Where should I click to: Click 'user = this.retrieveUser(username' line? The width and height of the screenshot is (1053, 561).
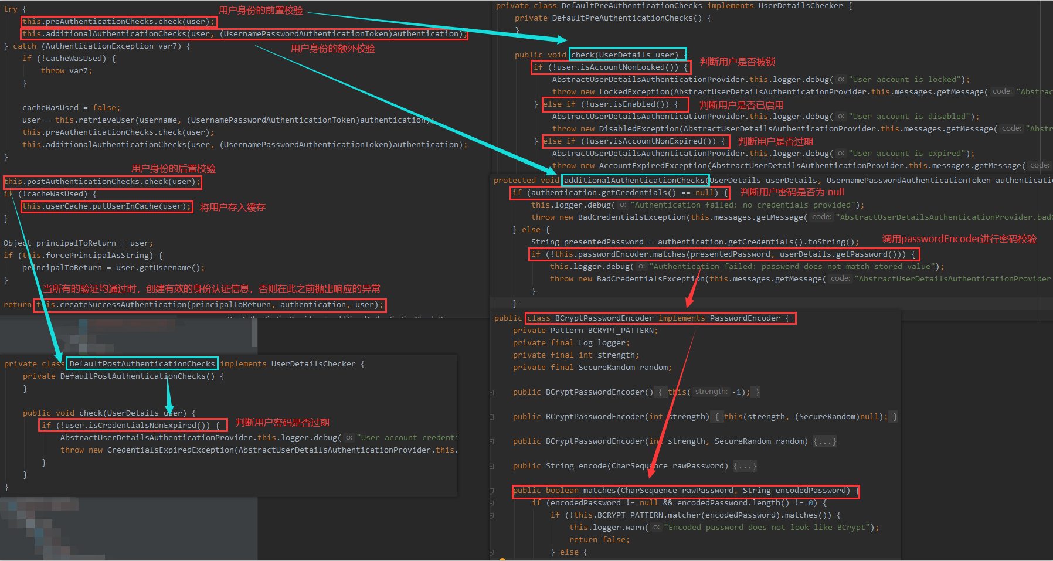(x=227, y=120)
